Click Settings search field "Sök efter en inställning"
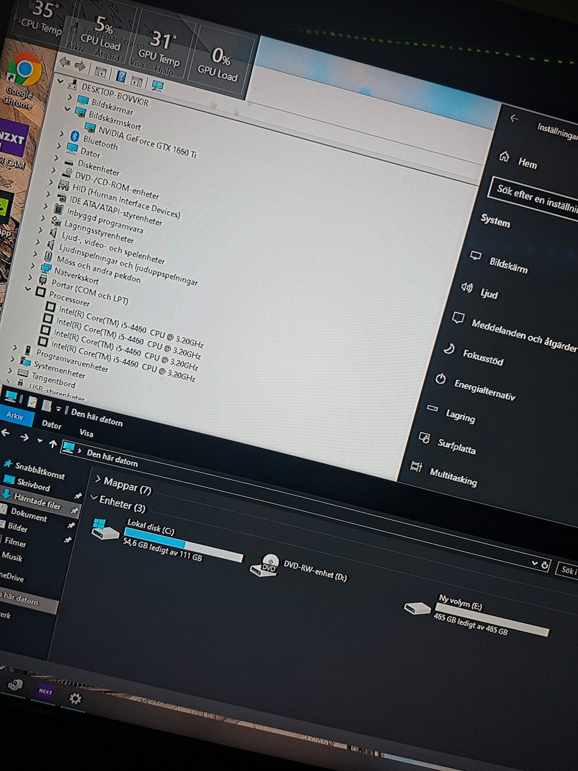 [x=533, y=197]
